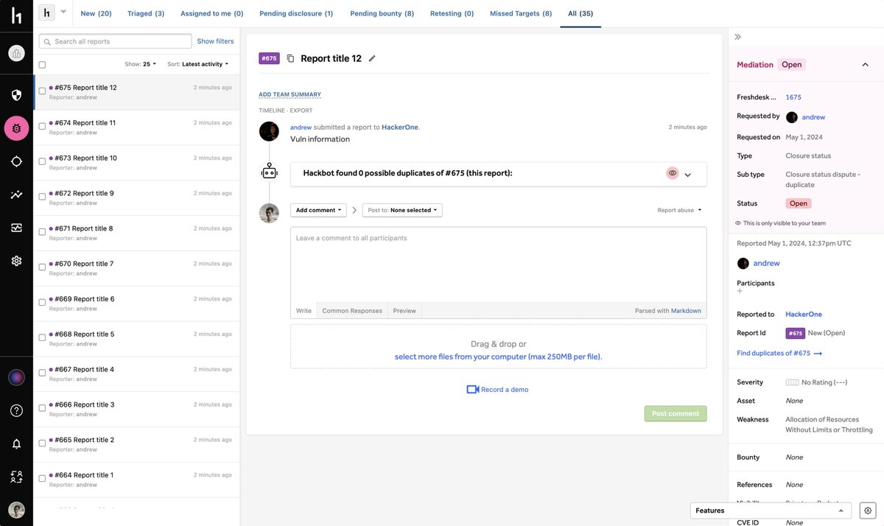
Task: Open the Preview tab in comment editor
Action: 404,311
